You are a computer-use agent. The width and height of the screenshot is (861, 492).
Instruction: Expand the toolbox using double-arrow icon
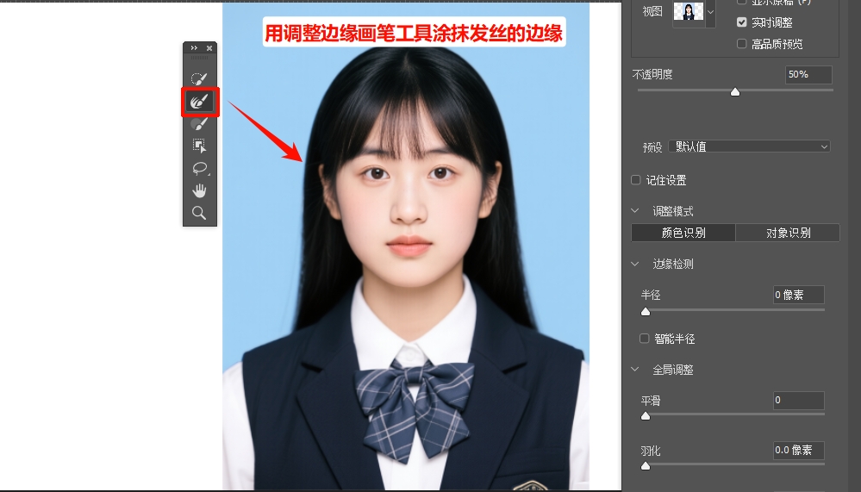pos(193,48)
